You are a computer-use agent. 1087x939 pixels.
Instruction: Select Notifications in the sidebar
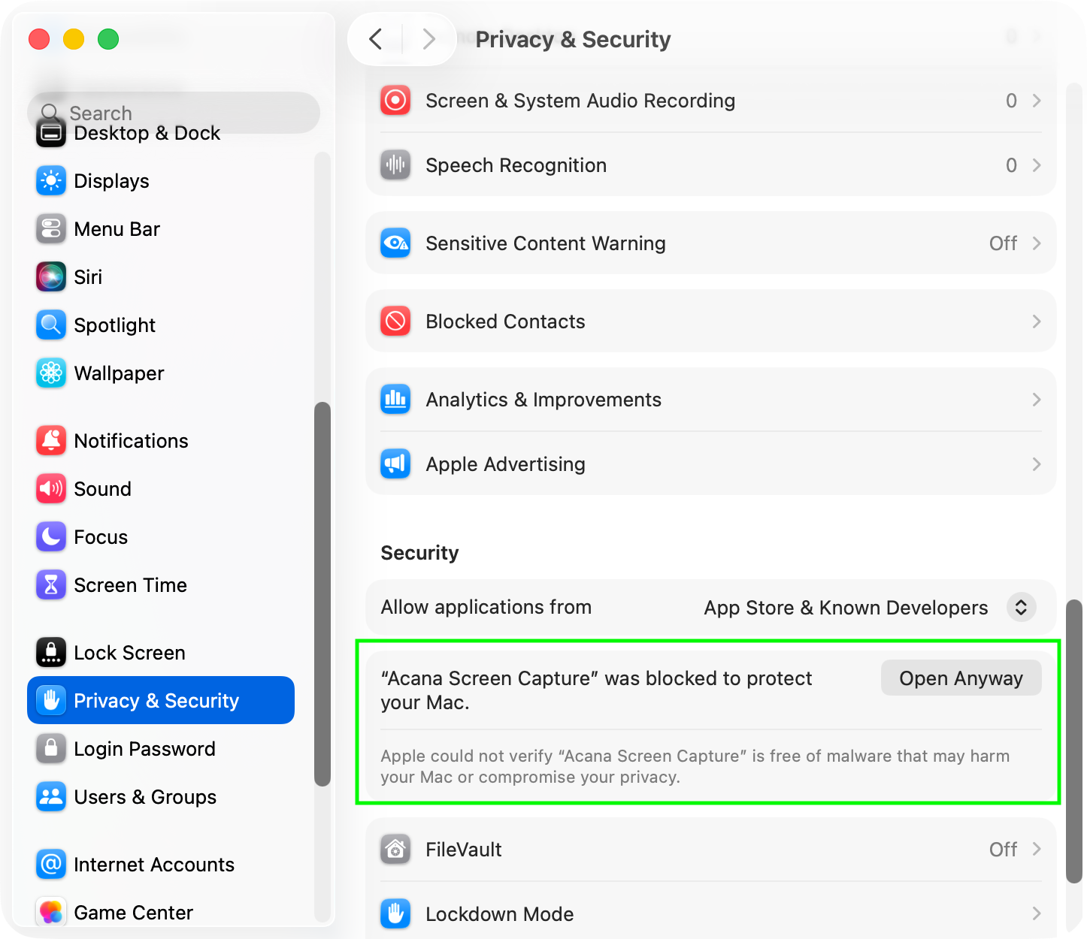tap(131, 441)
